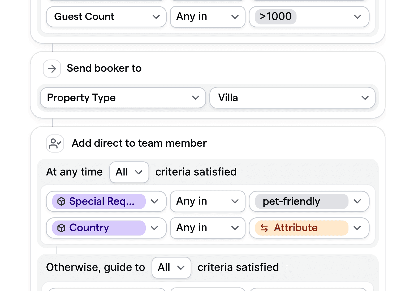Click the swap arrows icon on Attribute tag
Image resolution: width=414 pixels, height=291 pixels.
coord(264,228)
